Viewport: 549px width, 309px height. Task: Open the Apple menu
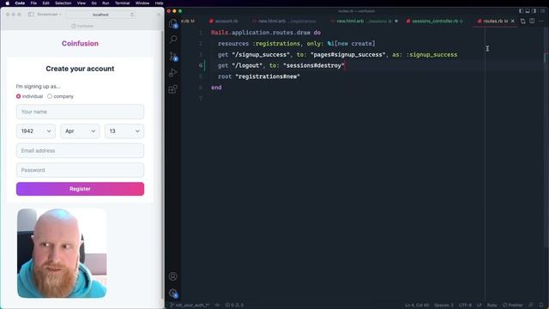[8, 3]
